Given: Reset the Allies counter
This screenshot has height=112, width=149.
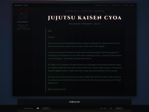Looking at the screenshot, I should point(119,108).
